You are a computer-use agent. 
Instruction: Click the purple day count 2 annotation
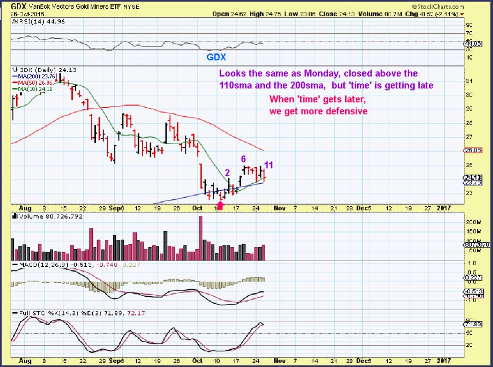pos(227,172)
